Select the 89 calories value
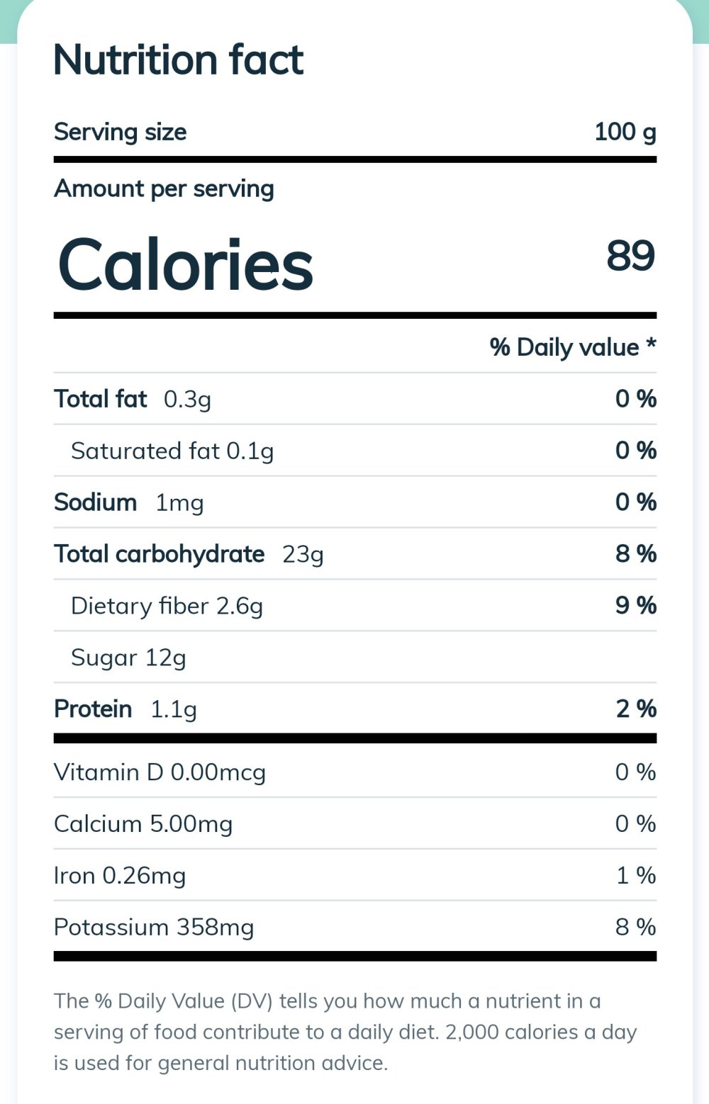This screenshot has width=709, height=1104. [x=630, y=256]
